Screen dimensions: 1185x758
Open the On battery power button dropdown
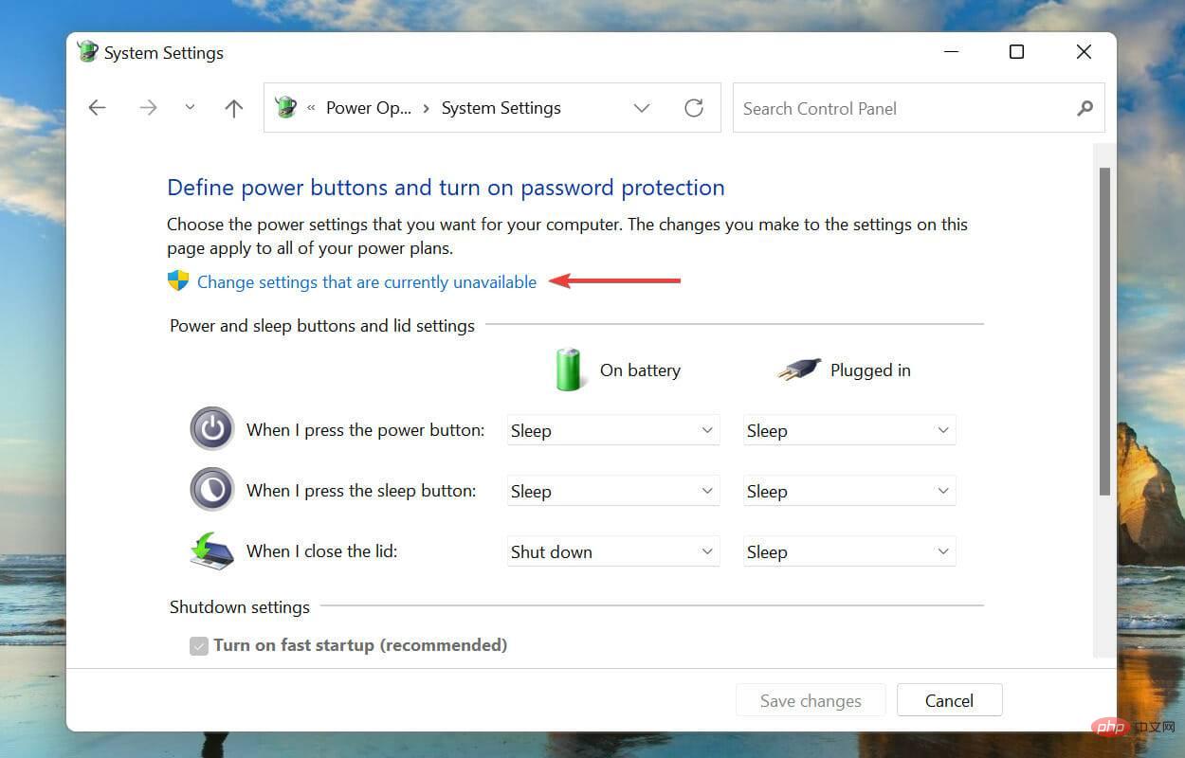coord(612,429)
